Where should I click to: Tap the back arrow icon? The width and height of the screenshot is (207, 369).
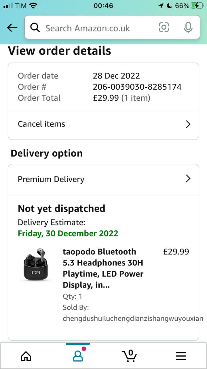12,28
